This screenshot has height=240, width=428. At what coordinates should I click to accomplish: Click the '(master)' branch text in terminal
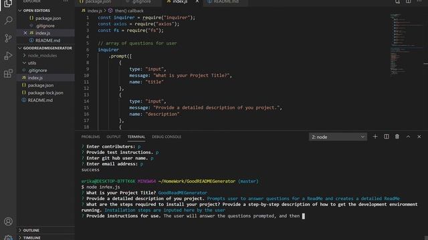248,181
